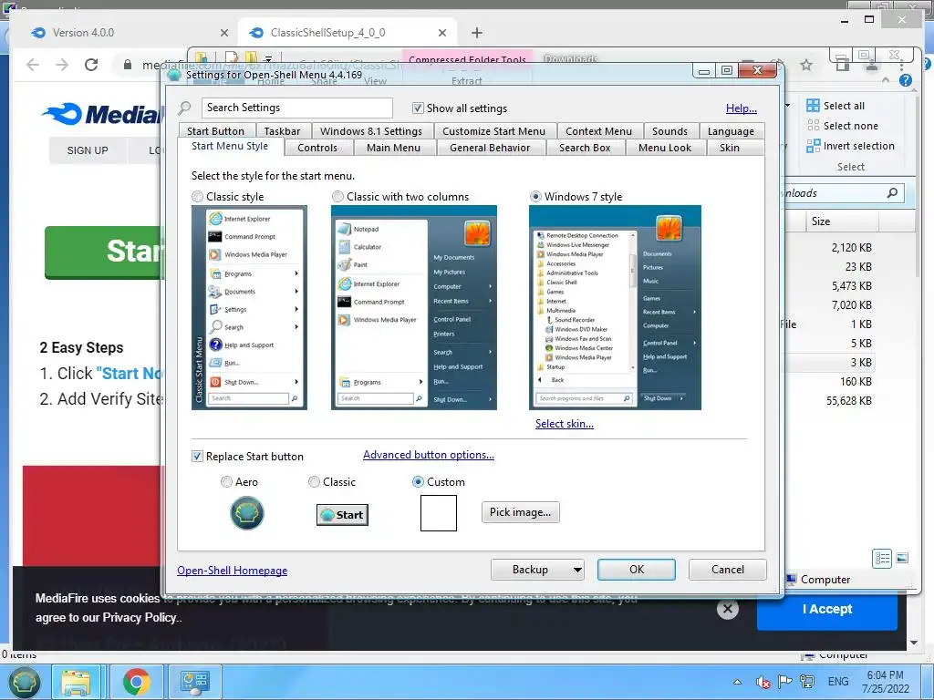Click Explorer search magnifier icon
This screenshot has height=700, width=934.
pyautogui.click(x=892, y=193)
